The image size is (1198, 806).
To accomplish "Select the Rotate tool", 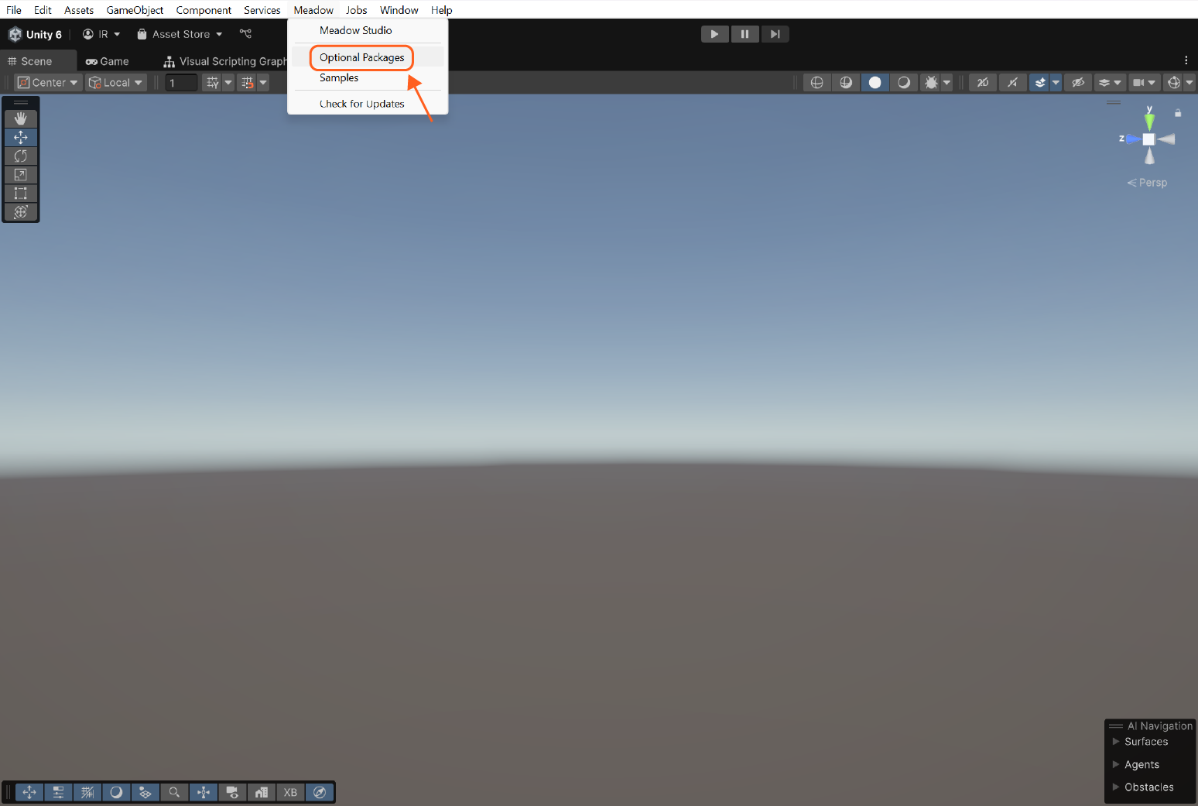I will pos(21,156).
